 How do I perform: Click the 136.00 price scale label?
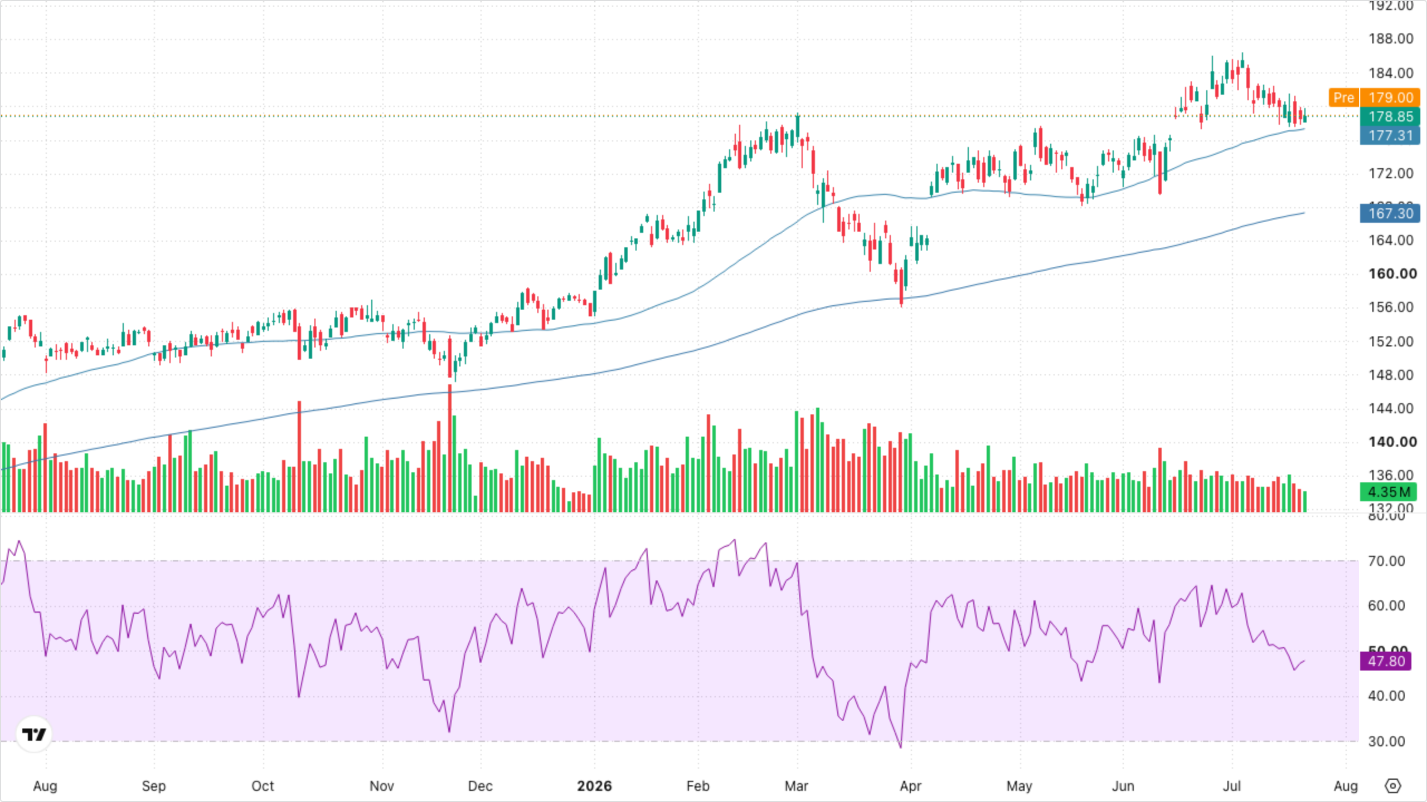coord(1391,475)
